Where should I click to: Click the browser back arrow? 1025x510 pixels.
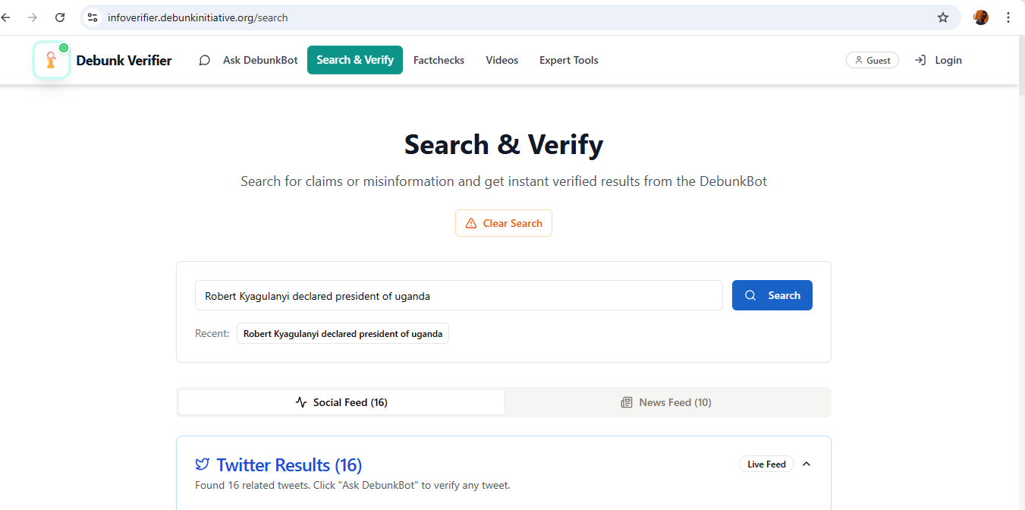coord(6,17)
